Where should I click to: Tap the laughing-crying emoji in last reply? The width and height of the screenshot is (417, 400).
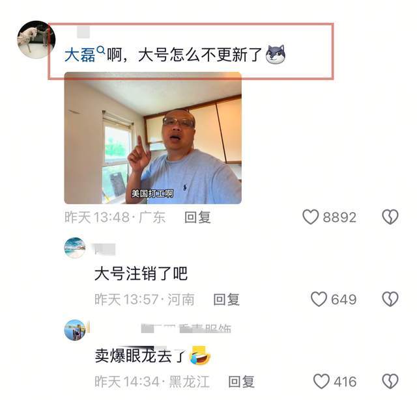(200, 356)
